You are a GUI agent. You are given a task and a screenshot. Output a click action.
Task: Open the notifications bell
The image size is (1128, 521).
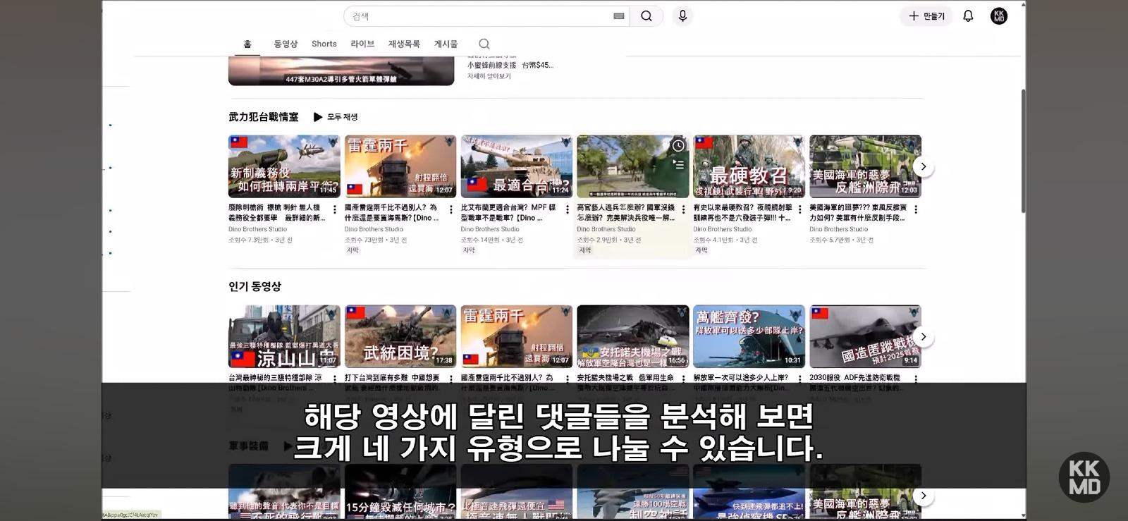click(x=968, y=16)
